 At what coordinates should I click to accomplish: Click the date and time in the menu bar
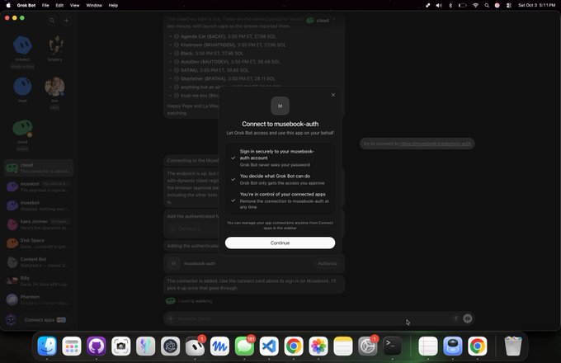coord(537,6)
